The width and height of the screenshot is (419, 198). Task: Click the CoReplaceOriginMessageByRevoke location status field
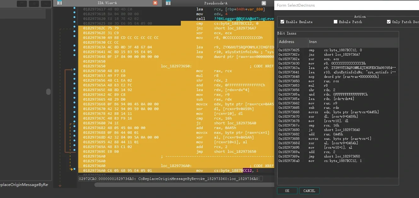pyautogui.click(x=178, y=179)
